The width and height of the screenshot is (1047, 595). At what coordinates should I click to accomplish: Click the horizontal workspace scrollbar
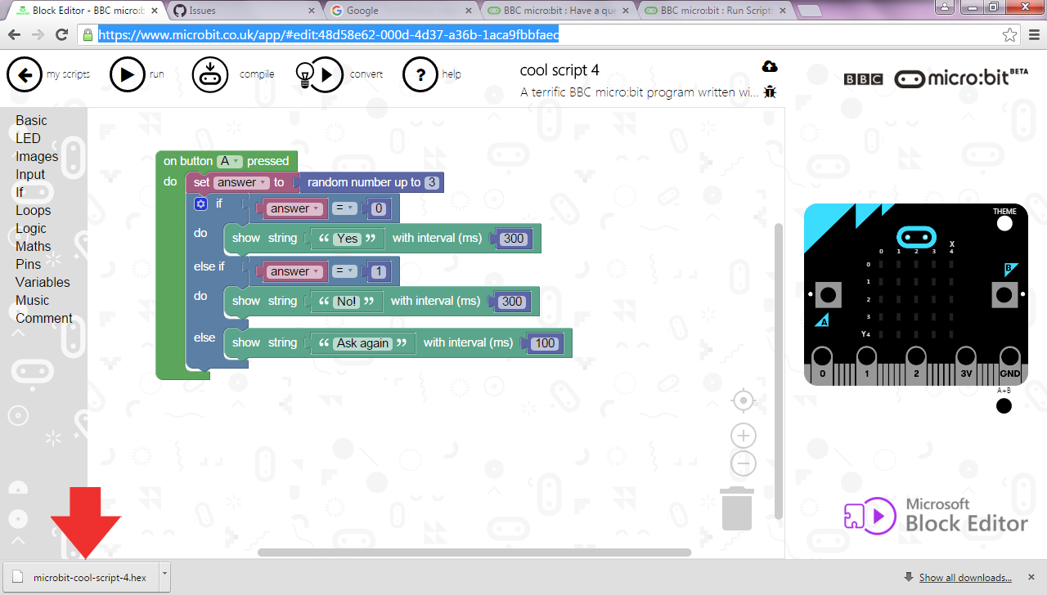pyautogui.click(x=474, y=552)
